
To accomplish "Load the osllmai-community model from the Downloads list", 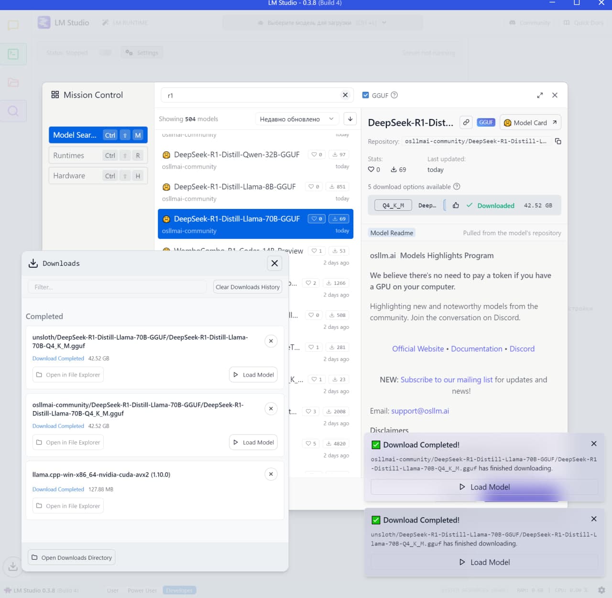I will (253, 442).
